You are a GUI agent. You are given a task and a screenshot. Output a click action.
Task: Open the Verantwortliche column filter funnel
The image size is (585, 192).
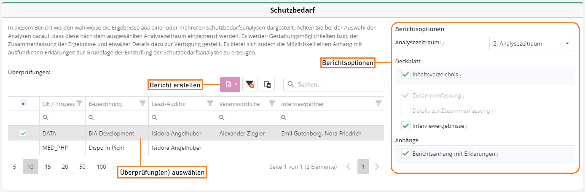pos(272,104)
